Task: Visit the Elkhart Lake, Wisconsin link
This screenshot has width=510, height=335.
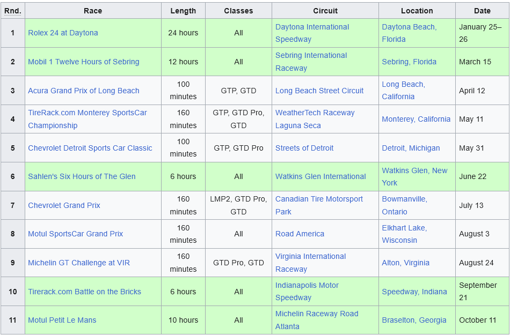Action: click(404, 234)
